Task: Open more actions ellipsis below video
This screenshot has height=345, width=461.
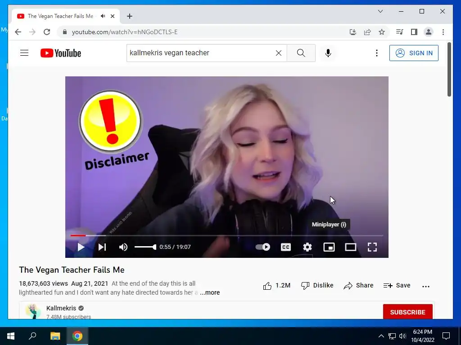Action: coord(426,286)
